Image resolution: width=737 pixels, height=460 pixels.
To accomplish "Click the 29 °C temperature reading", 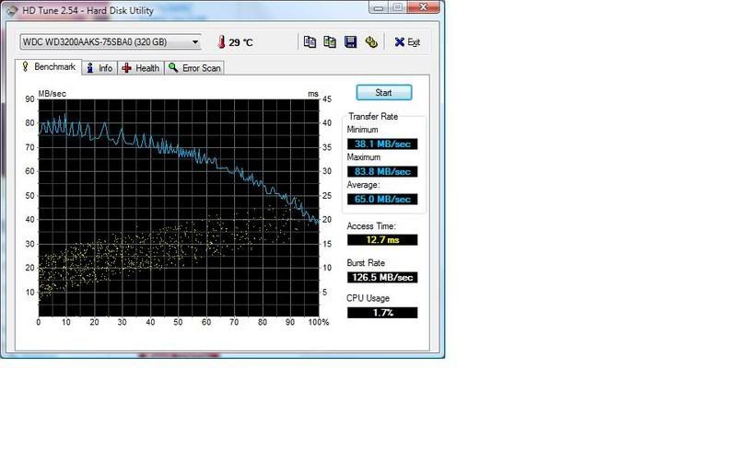I will 240,42.
